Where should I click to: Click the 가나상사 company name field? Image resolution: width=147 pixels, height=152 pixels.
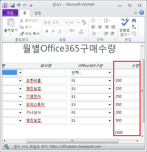[46, 112]
